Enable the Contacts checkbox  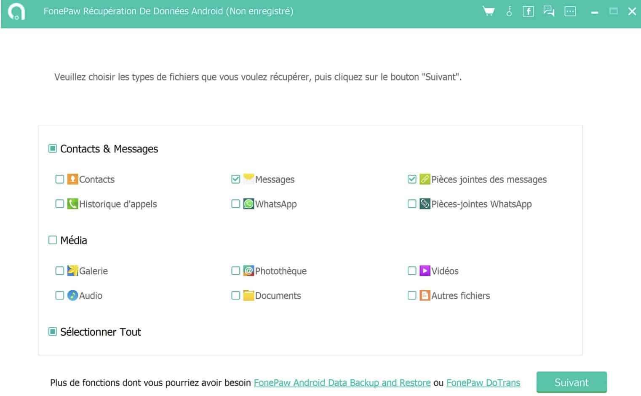[60, 179]
